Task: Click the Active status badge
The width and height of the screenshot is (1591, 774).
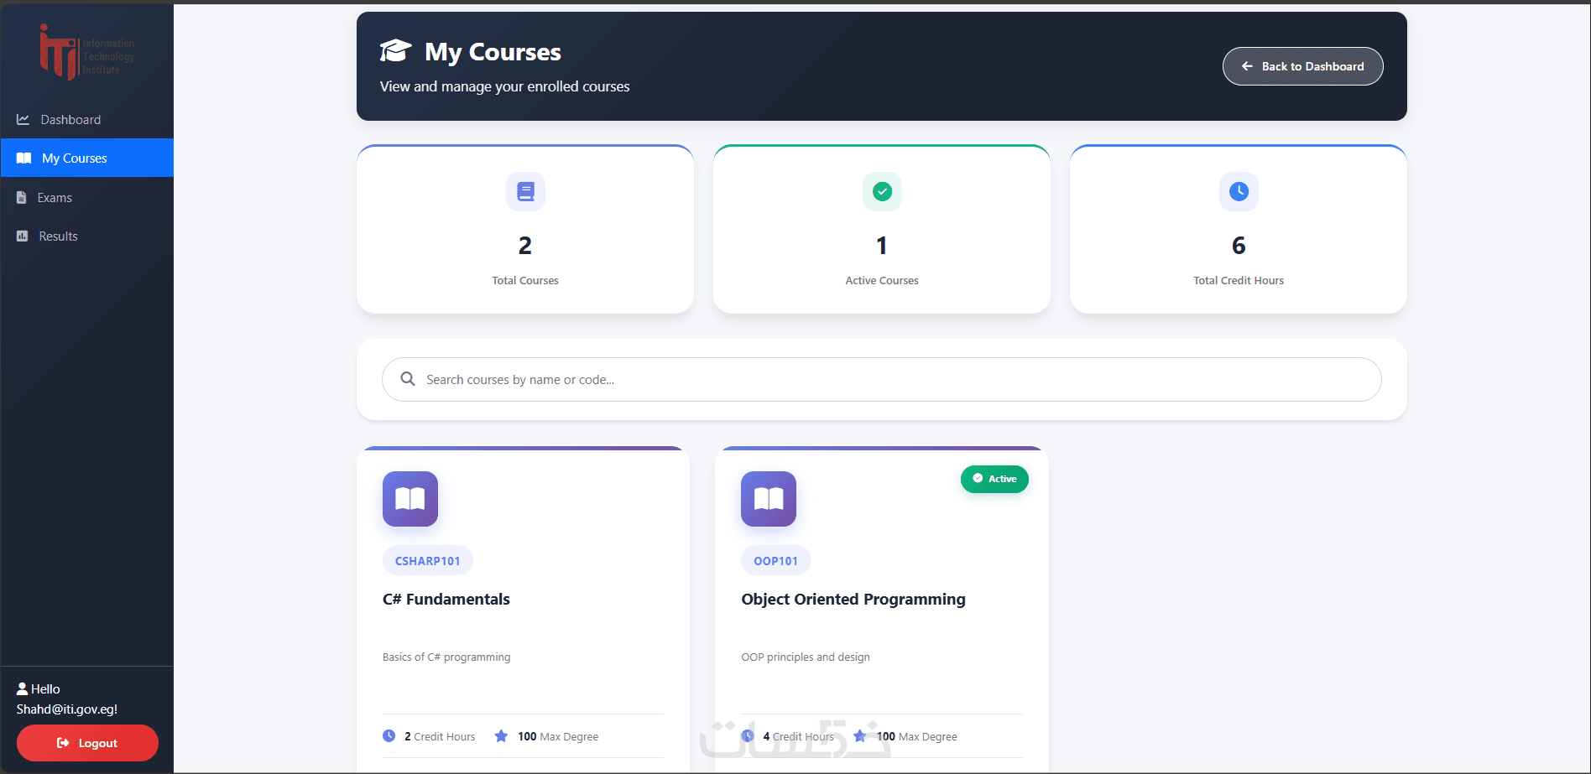Action: pos(994,479)
